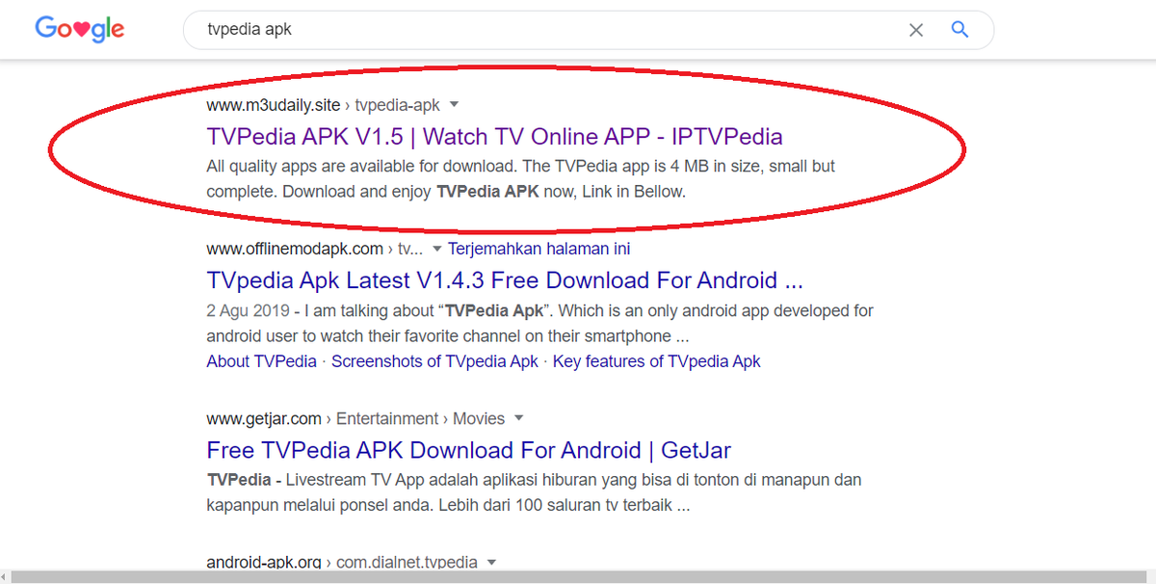Viewport: 1156px width, 584px height.
Task: Expand options arrow next to m3udaily.site tvpedia-apk
Action: (455, 104)
